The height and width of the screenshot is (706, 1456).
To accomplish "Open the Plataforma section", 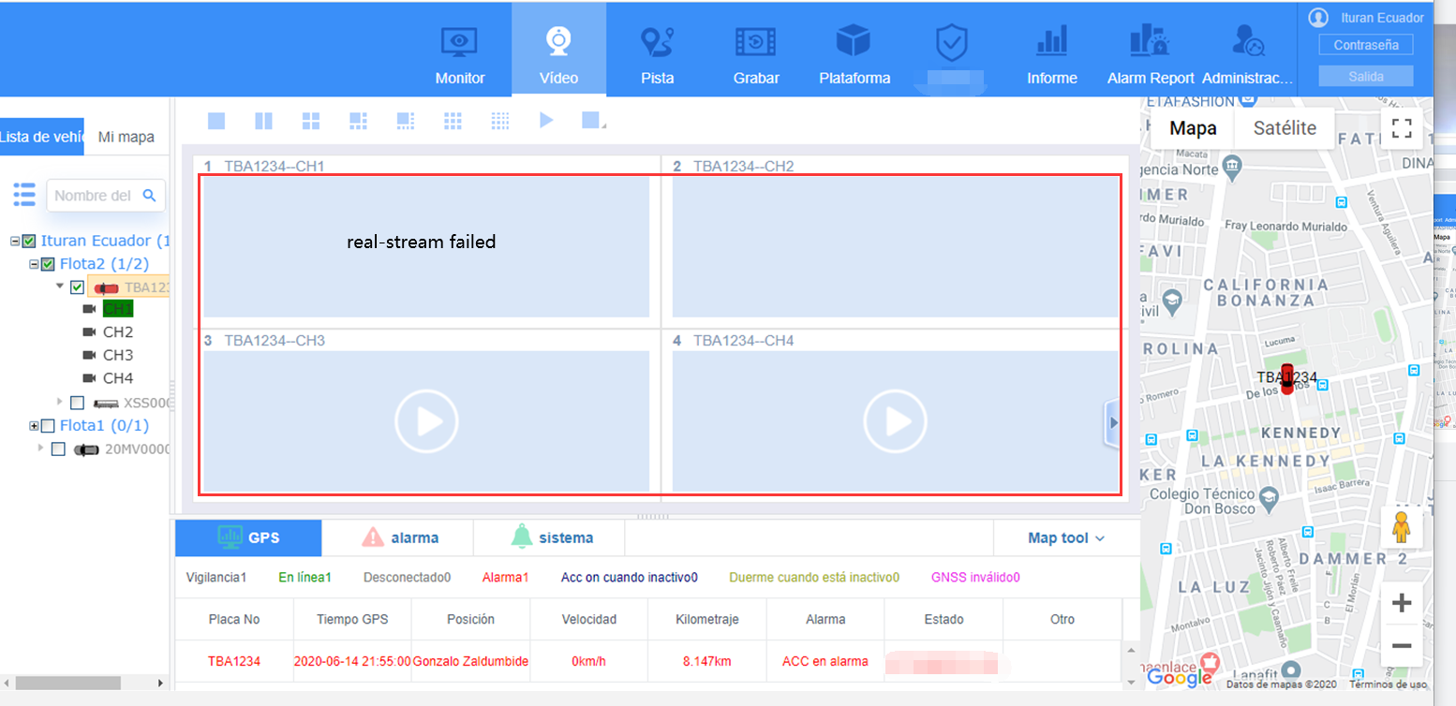I will point(854,54).
